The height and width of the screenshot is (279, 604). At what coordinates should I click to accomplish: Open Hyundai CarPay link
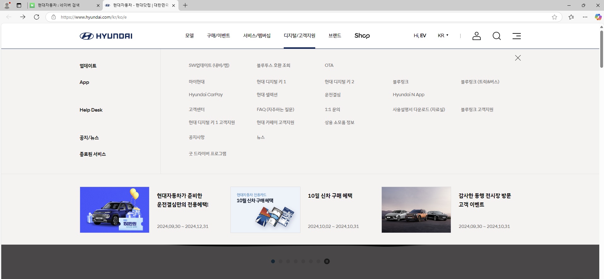[x=206, y=95]
